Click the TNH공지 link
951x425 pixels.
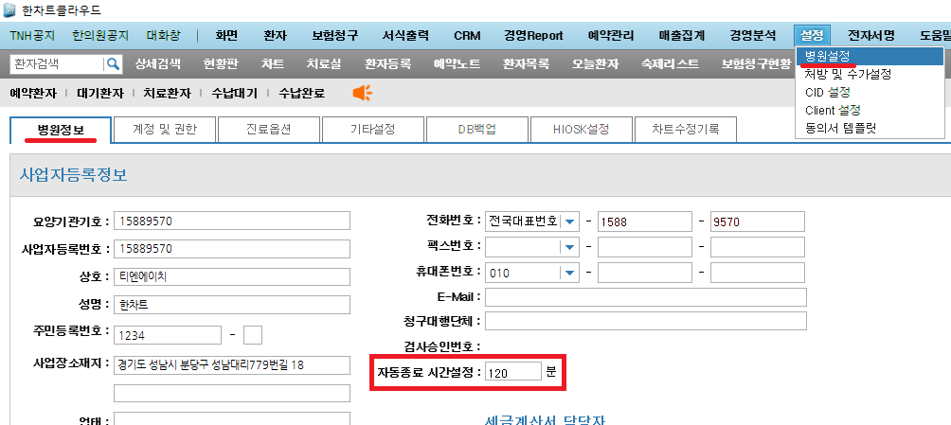coord(33,36)
